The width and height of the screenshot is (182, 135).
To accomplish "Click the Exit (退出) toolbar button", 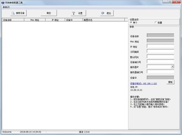I will click(x=107, y=13).
